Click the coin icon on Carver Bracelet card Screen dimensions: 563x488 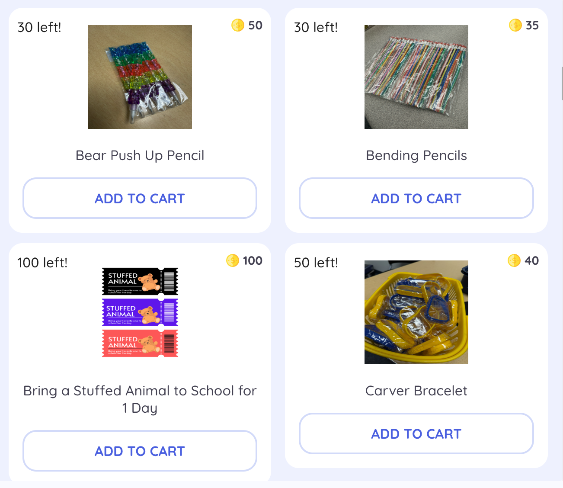(x=514, y=261)
